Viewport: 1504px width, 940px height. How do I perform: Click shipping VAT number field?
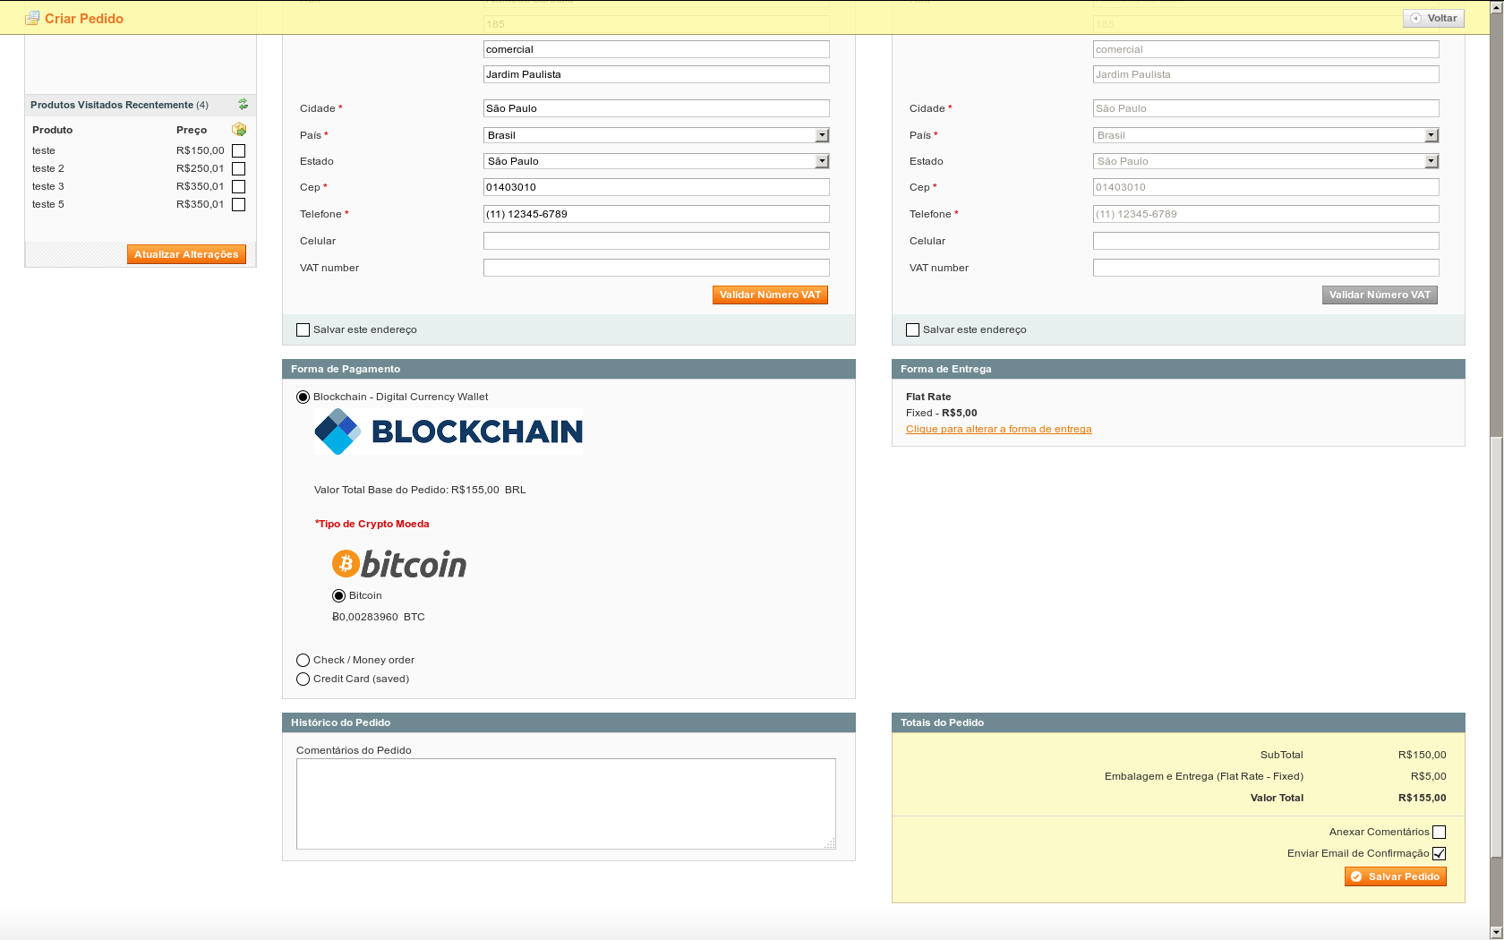point(1266,268)
